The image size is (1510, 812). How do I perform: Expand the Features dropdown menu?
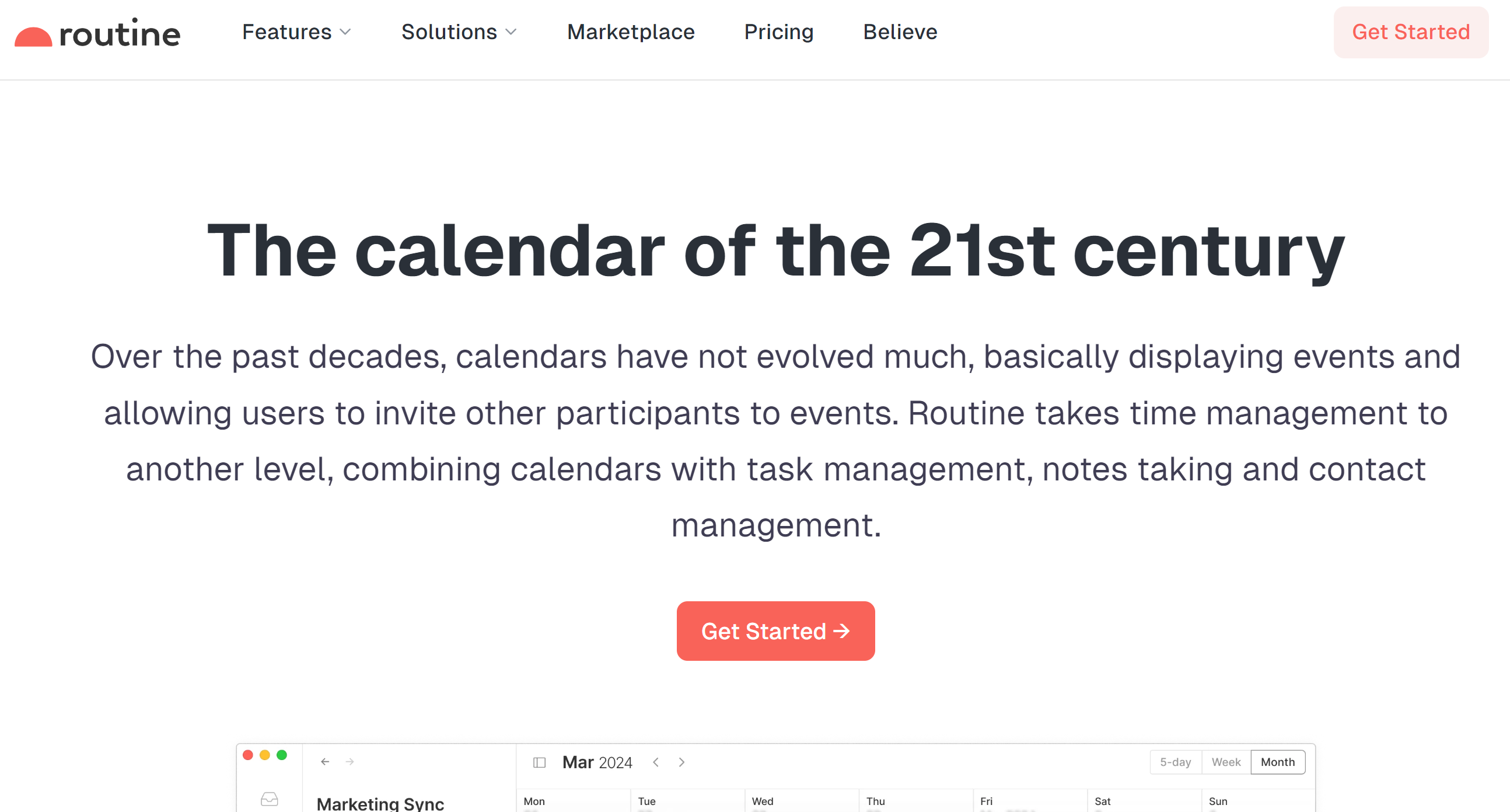tap(286, 32)
